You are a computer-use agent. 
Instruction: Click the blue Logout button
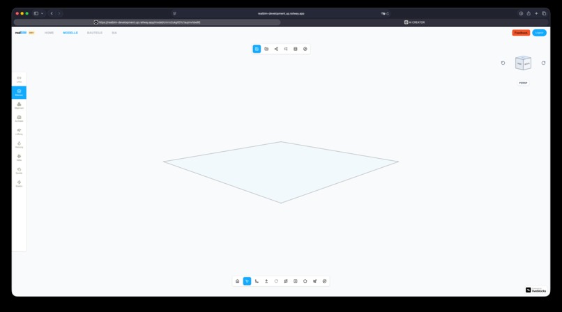click(539, 33)
